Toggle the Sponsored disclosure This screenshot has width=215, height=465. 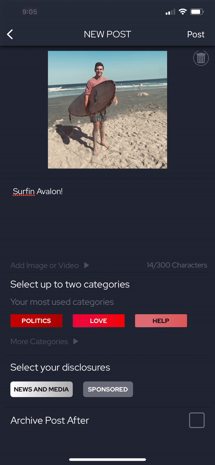(x=108, y=389)
